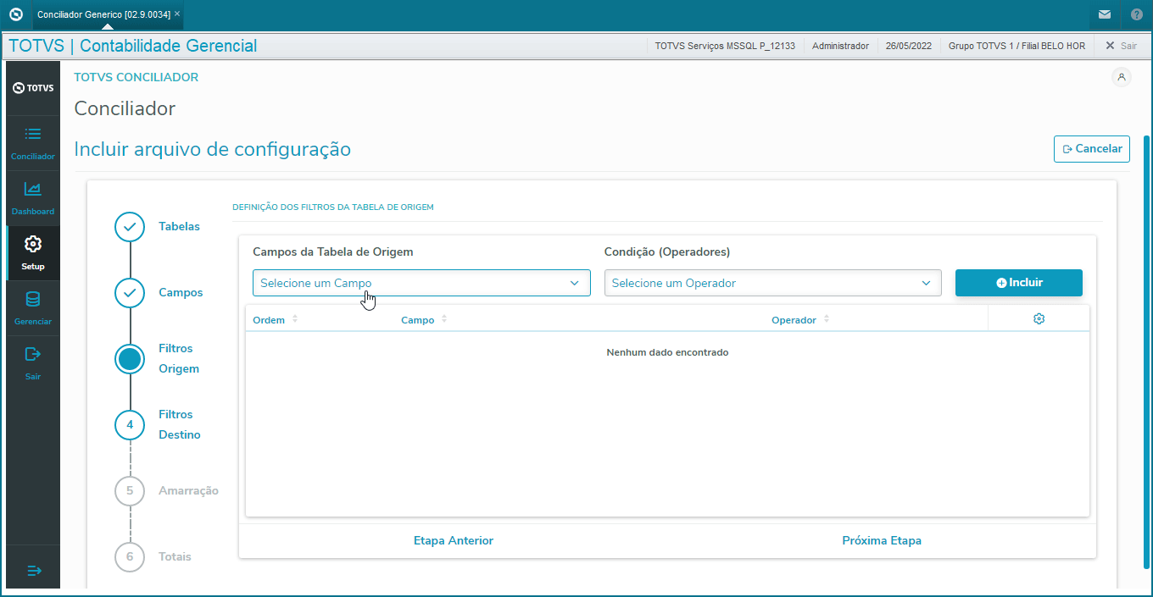
Task: Click Sair in the top header
Action: tap(1121, 46)
